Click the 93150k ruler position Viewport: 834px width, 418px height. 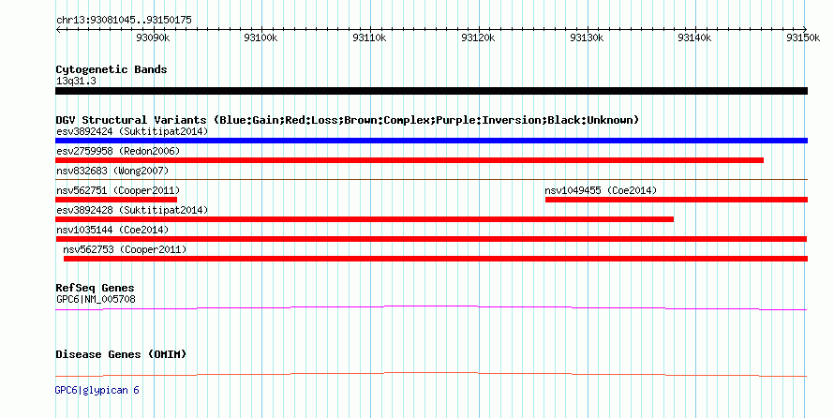coord(803,37)
